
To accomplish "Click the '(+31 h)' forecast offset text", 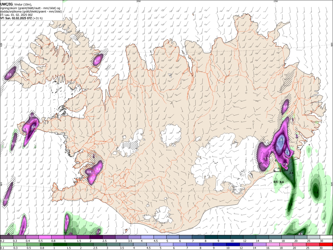I will coord(38,18).
